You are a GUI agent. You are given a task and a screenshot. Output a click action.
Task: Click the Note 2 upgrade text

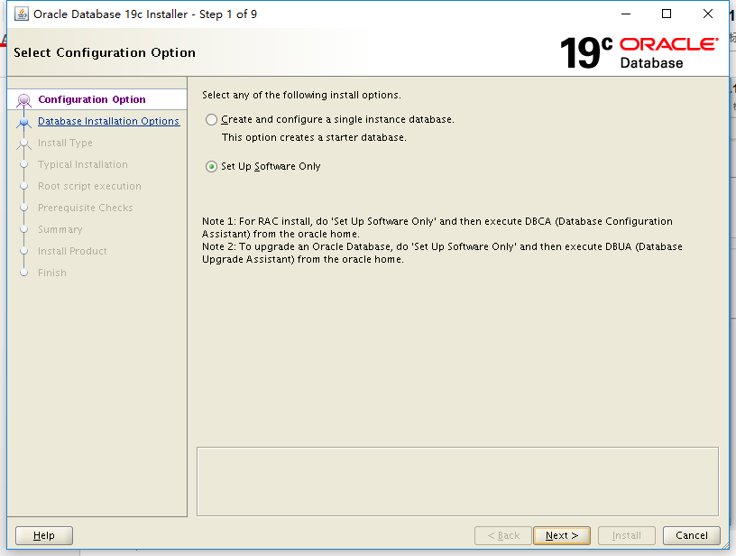tap(442, 253)
